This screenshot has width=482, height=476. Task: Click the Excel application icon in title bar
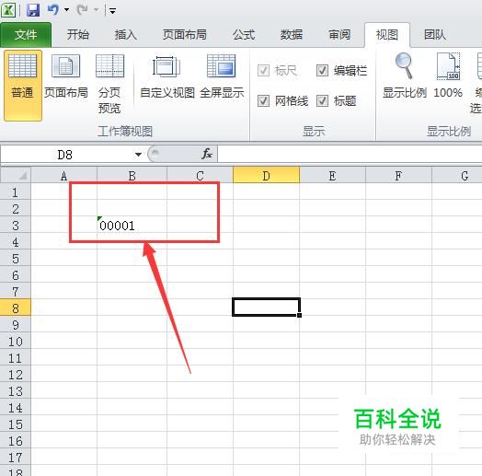pyautogui.click(x=8, y=10)
